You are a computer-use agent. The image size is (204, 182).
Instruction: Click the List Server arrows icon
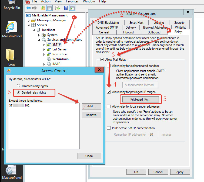(49, 49)
